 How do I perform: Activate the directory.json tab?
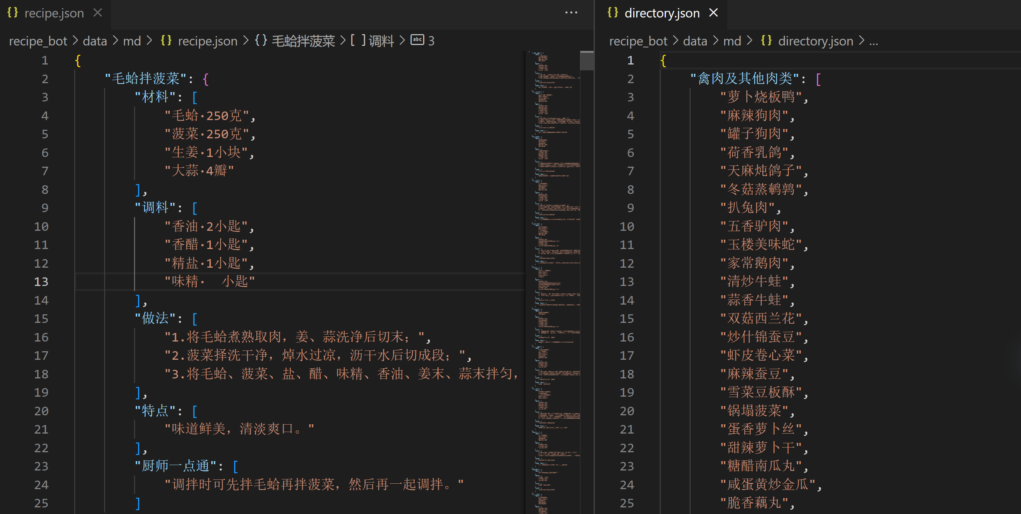pos(662,14)
